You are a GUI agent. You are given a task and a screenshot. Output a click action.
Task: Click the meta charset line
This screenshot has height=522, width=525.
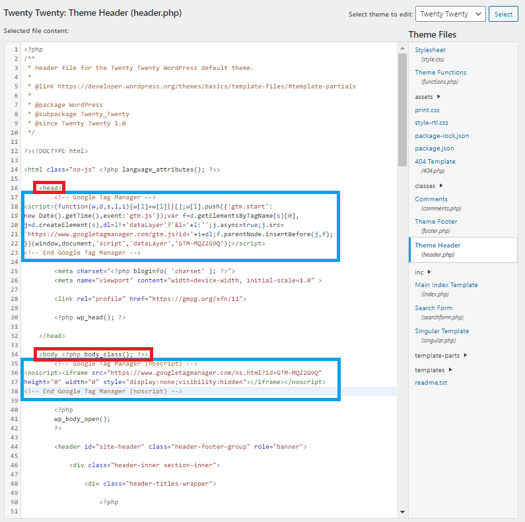[x=145, y=271]
